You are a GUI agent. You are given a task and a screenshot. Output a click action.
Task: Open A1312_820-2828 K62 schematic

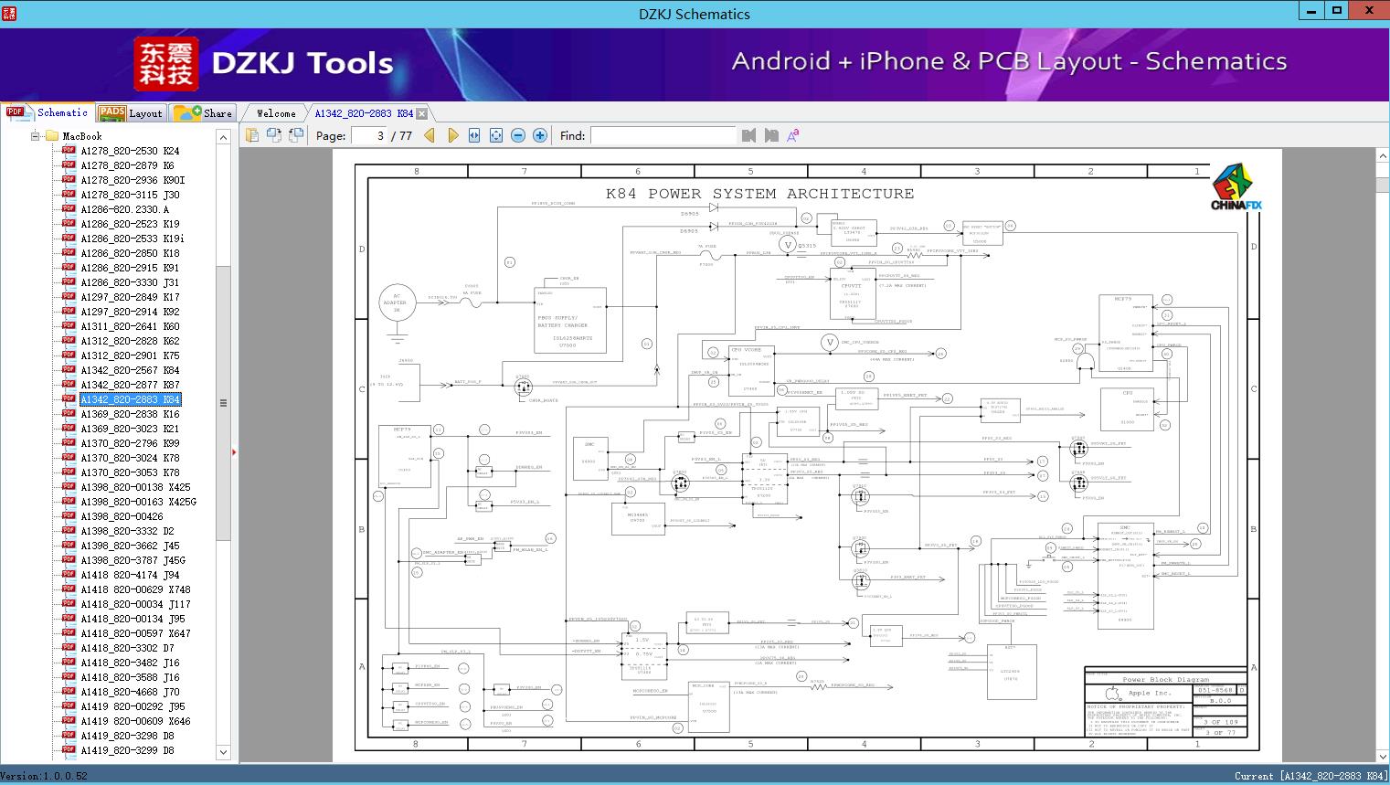pos(130,341)
